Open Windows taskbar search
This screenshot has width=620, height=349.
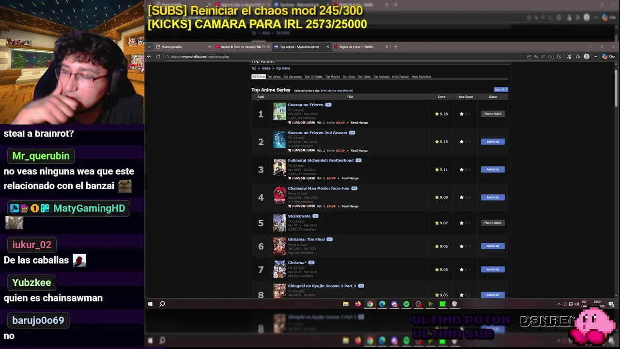(x=162, y=304)
